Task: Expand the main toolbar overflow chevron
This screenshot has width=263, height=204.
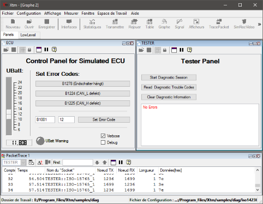Action: click(259, 24)
